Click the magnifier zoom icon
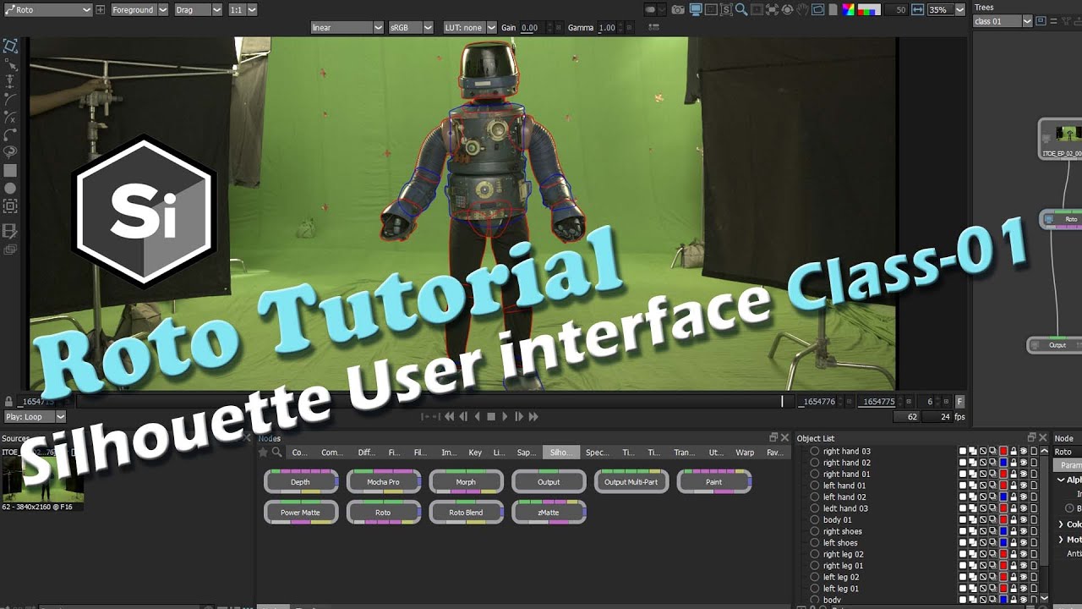Image resolution: width=1082 pixels, height=609 pixels. (x=741, y=9)
